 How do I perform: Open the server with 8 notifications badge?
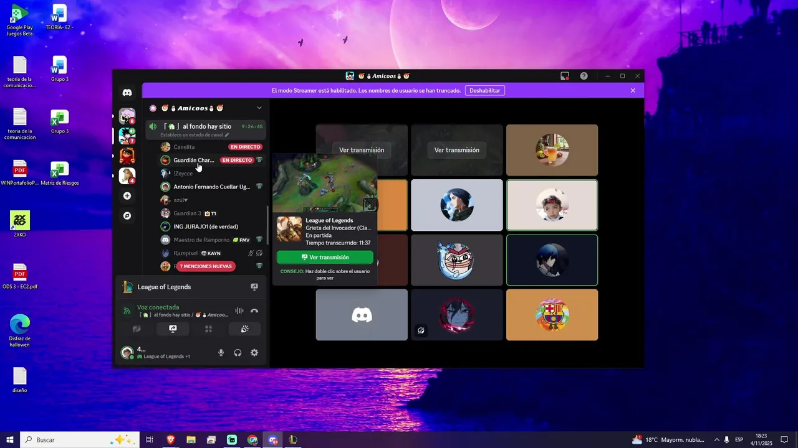[x=127, y=116]
